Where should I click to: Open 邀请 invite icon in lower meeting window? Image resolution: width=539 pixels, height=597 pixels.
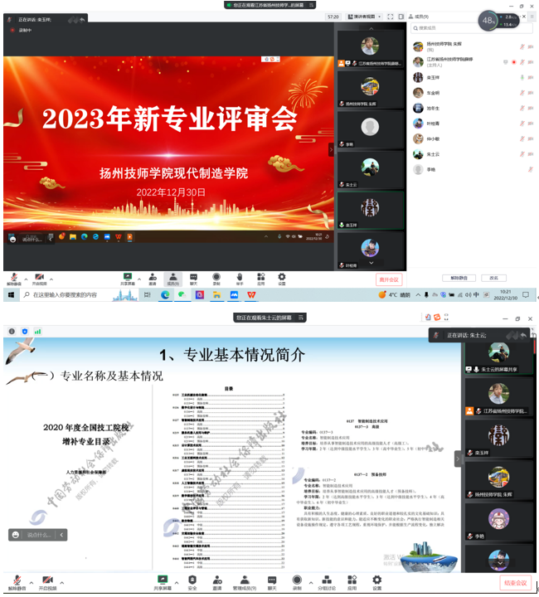(x=217, y=583)
